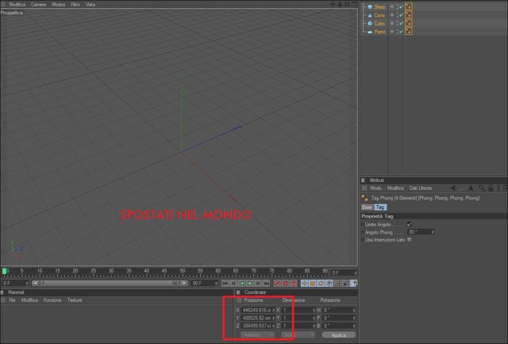Open the viewport Mostra menu
Image resolution: width=508 pixels, height=344 pixels.
[x=58, y=5]
